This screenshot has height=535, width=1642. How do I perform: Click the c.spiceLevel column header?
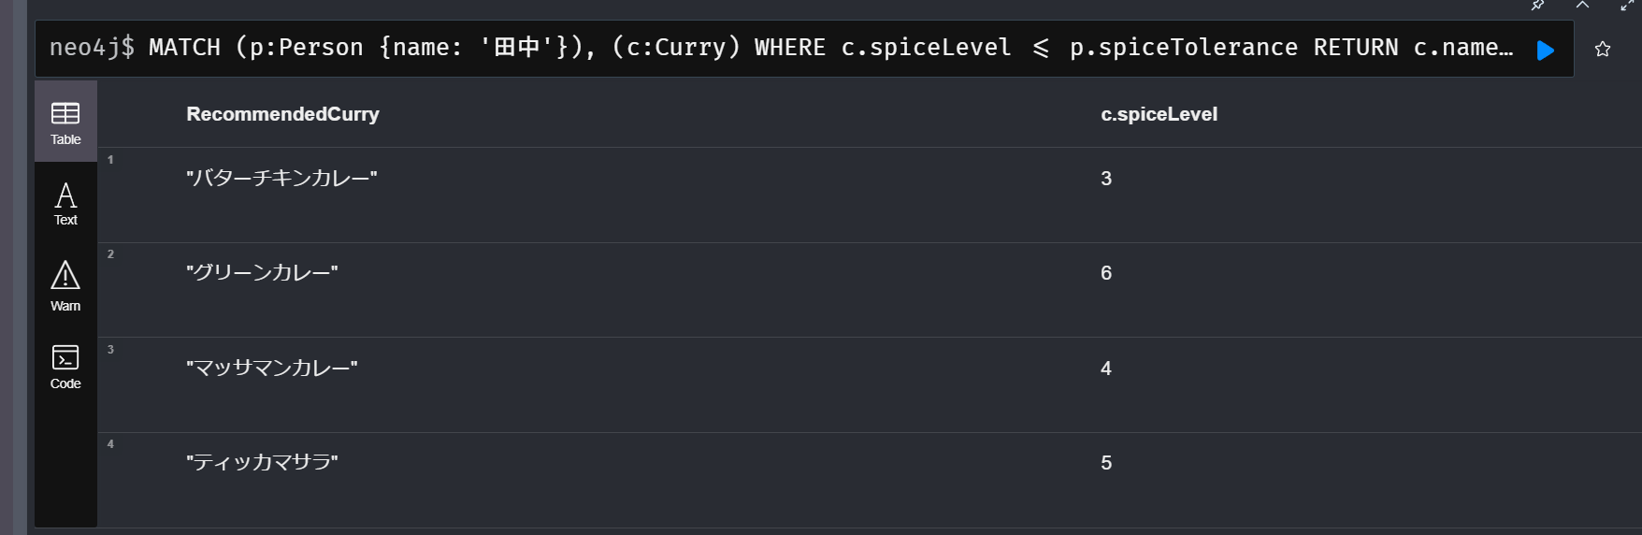(1159, 114)
